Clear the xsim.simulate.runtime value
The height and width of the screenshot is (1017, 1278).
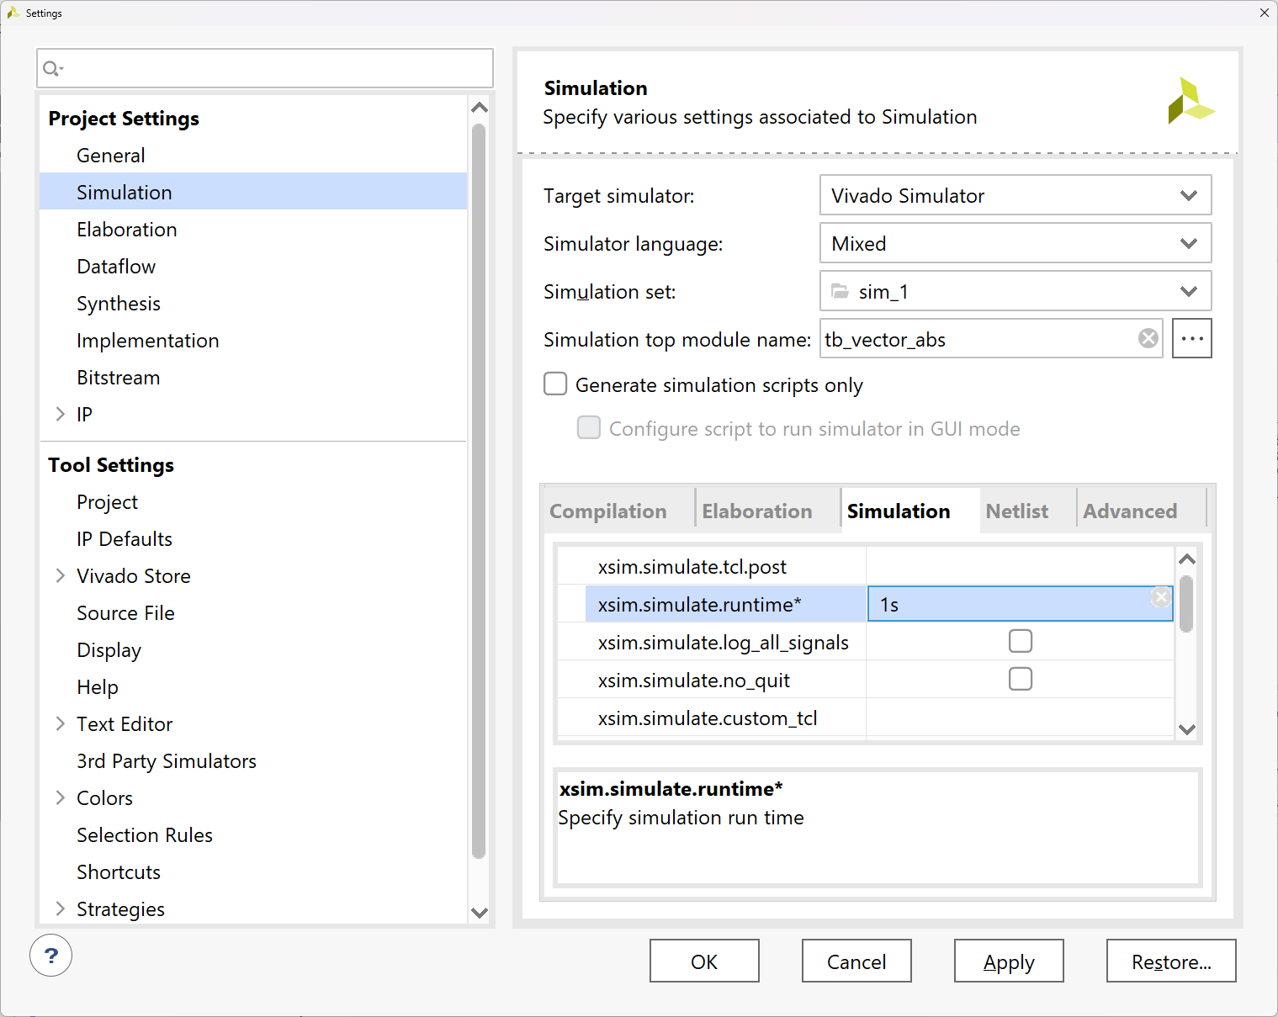click(x=1161, y=597)
